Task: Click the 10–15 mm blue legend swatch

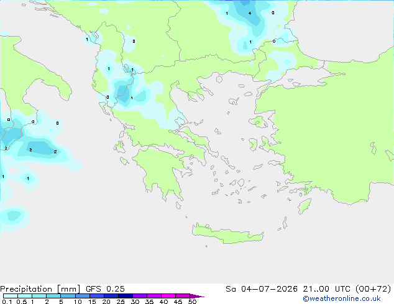Action: (82, 296)
